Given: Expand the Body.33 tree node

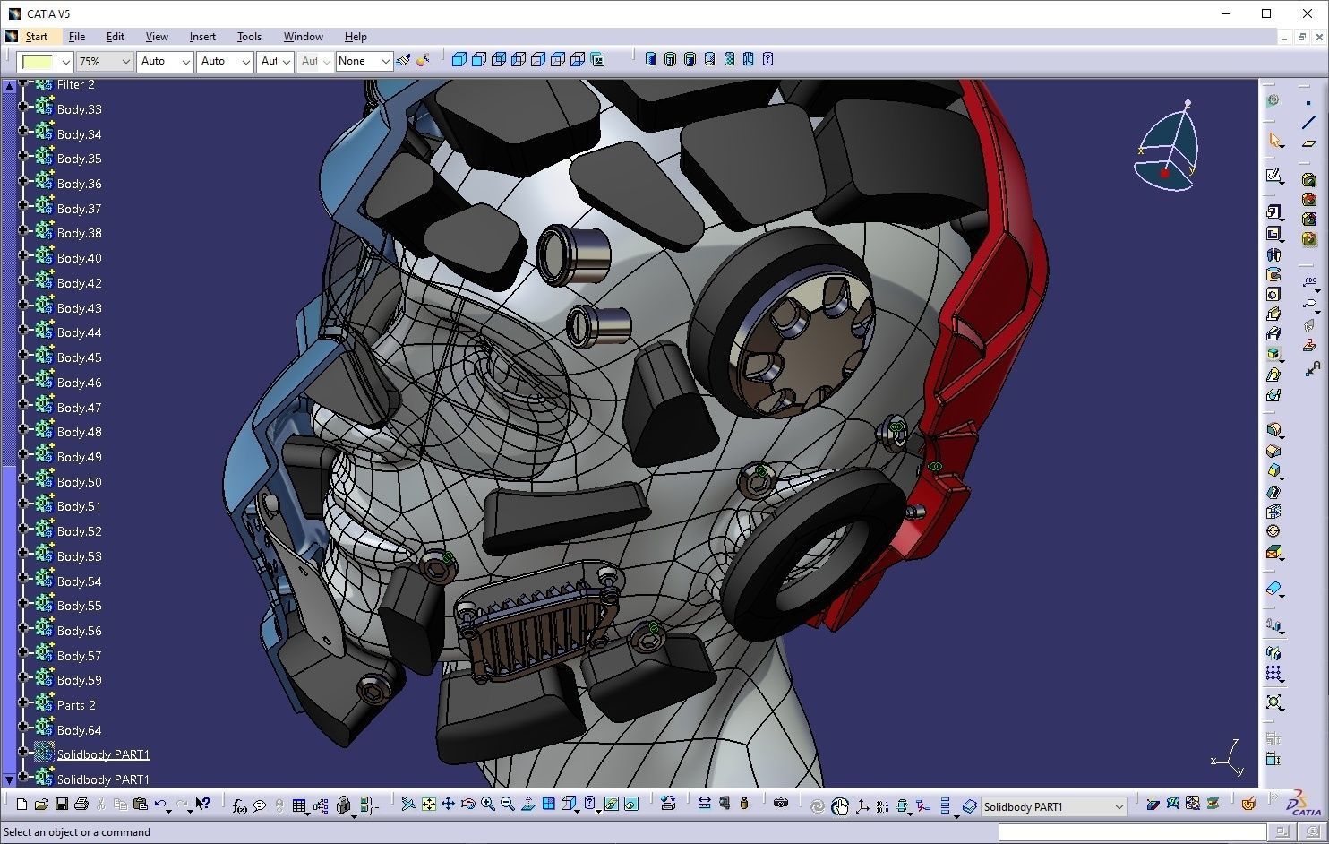Looking at the screenshot, I should coord(23,108).
